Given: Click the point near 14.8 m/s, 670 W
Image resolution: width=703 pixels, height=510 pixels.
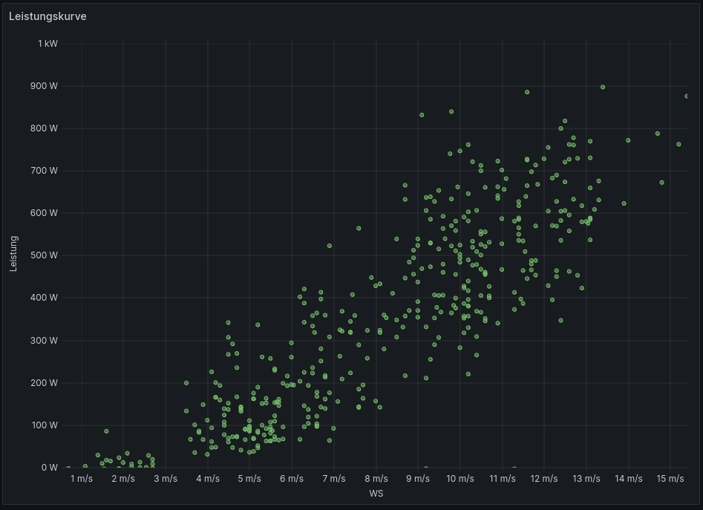Looking at the screenshot, I should click(661, 183).
